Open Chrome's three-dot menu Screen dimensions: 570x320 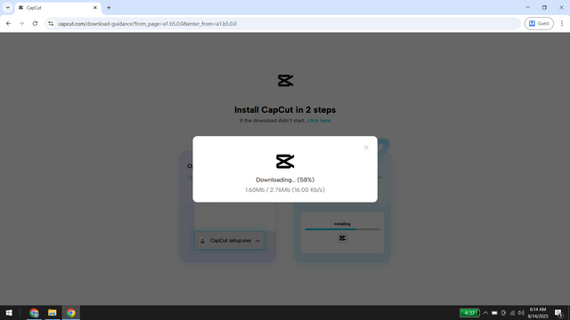562,24
